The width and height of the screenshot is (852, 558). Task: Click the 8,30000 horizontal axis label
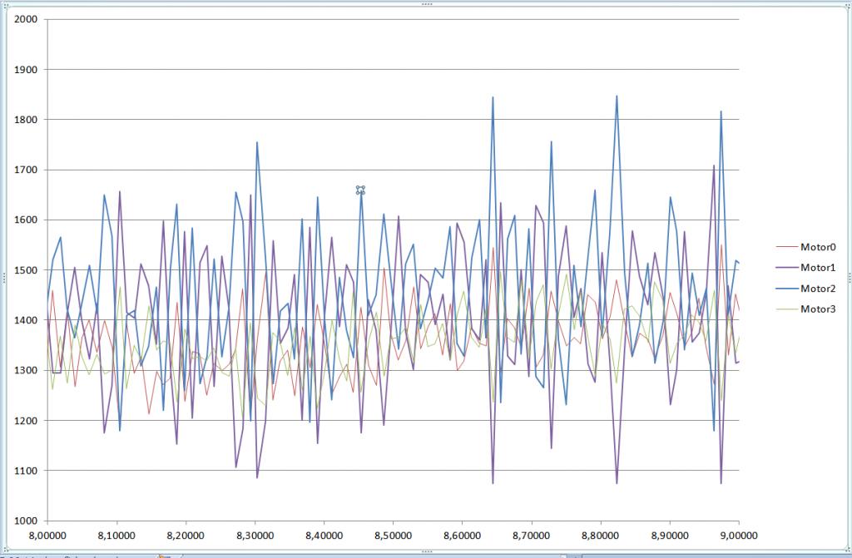tap(255, 536)
